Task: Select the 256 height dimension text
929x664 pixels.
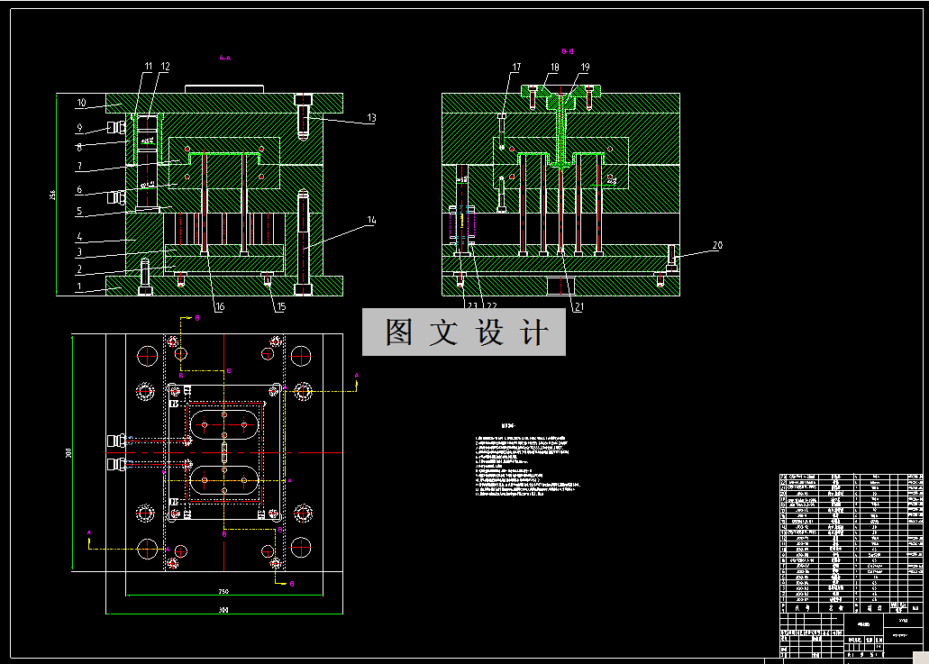Action: [x=52, y=195]
